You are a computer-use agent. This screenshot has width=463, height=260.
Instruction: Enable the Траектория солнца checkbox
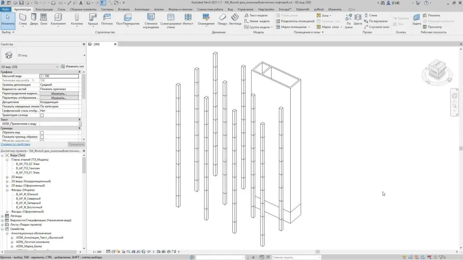pyautogui.click(x=42, y=115)
